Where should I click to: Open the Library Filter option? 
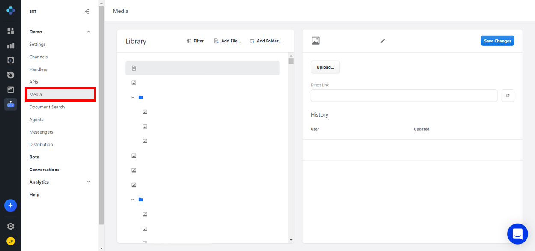195,41
